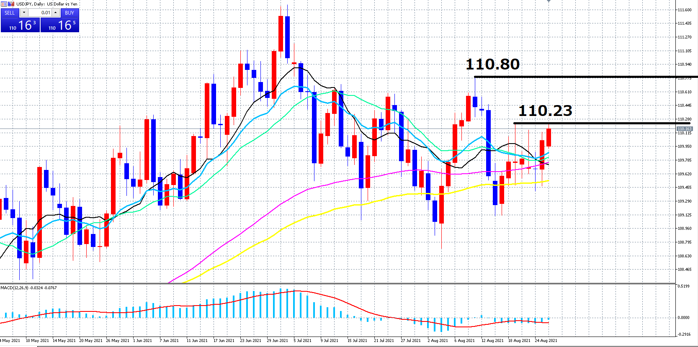Click the 0.01 volume input field

40,13
